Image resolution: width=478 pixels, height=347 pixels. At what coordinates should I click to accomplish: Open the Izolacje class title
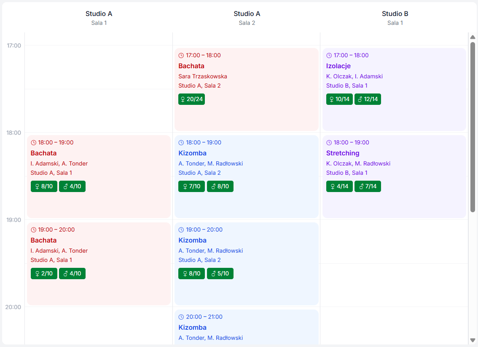pos(338,66)
